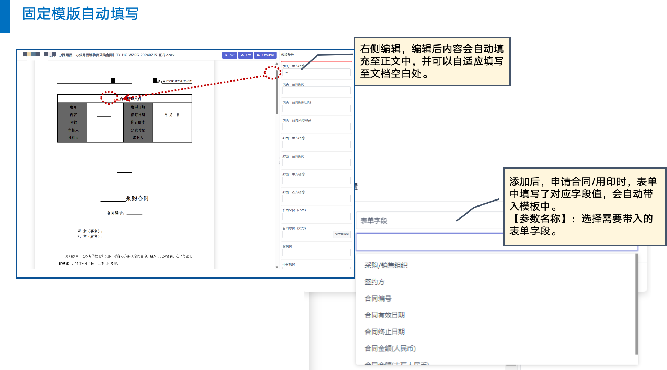
Task: Click the 下载 (Download) button
Action: (x=246, y=55)
